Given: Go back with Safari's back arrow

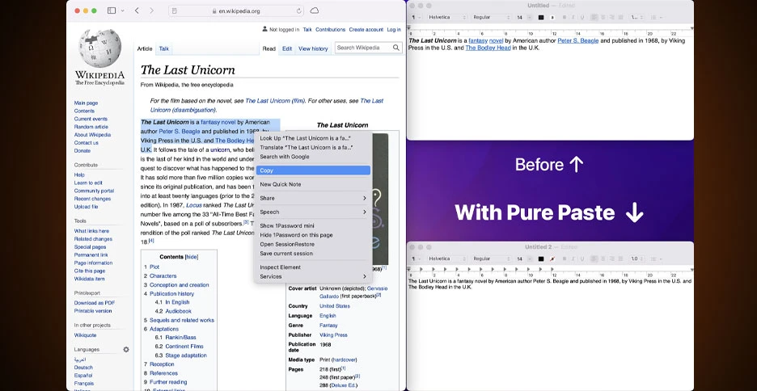Looking at the screenshot, I should (137, 11).
